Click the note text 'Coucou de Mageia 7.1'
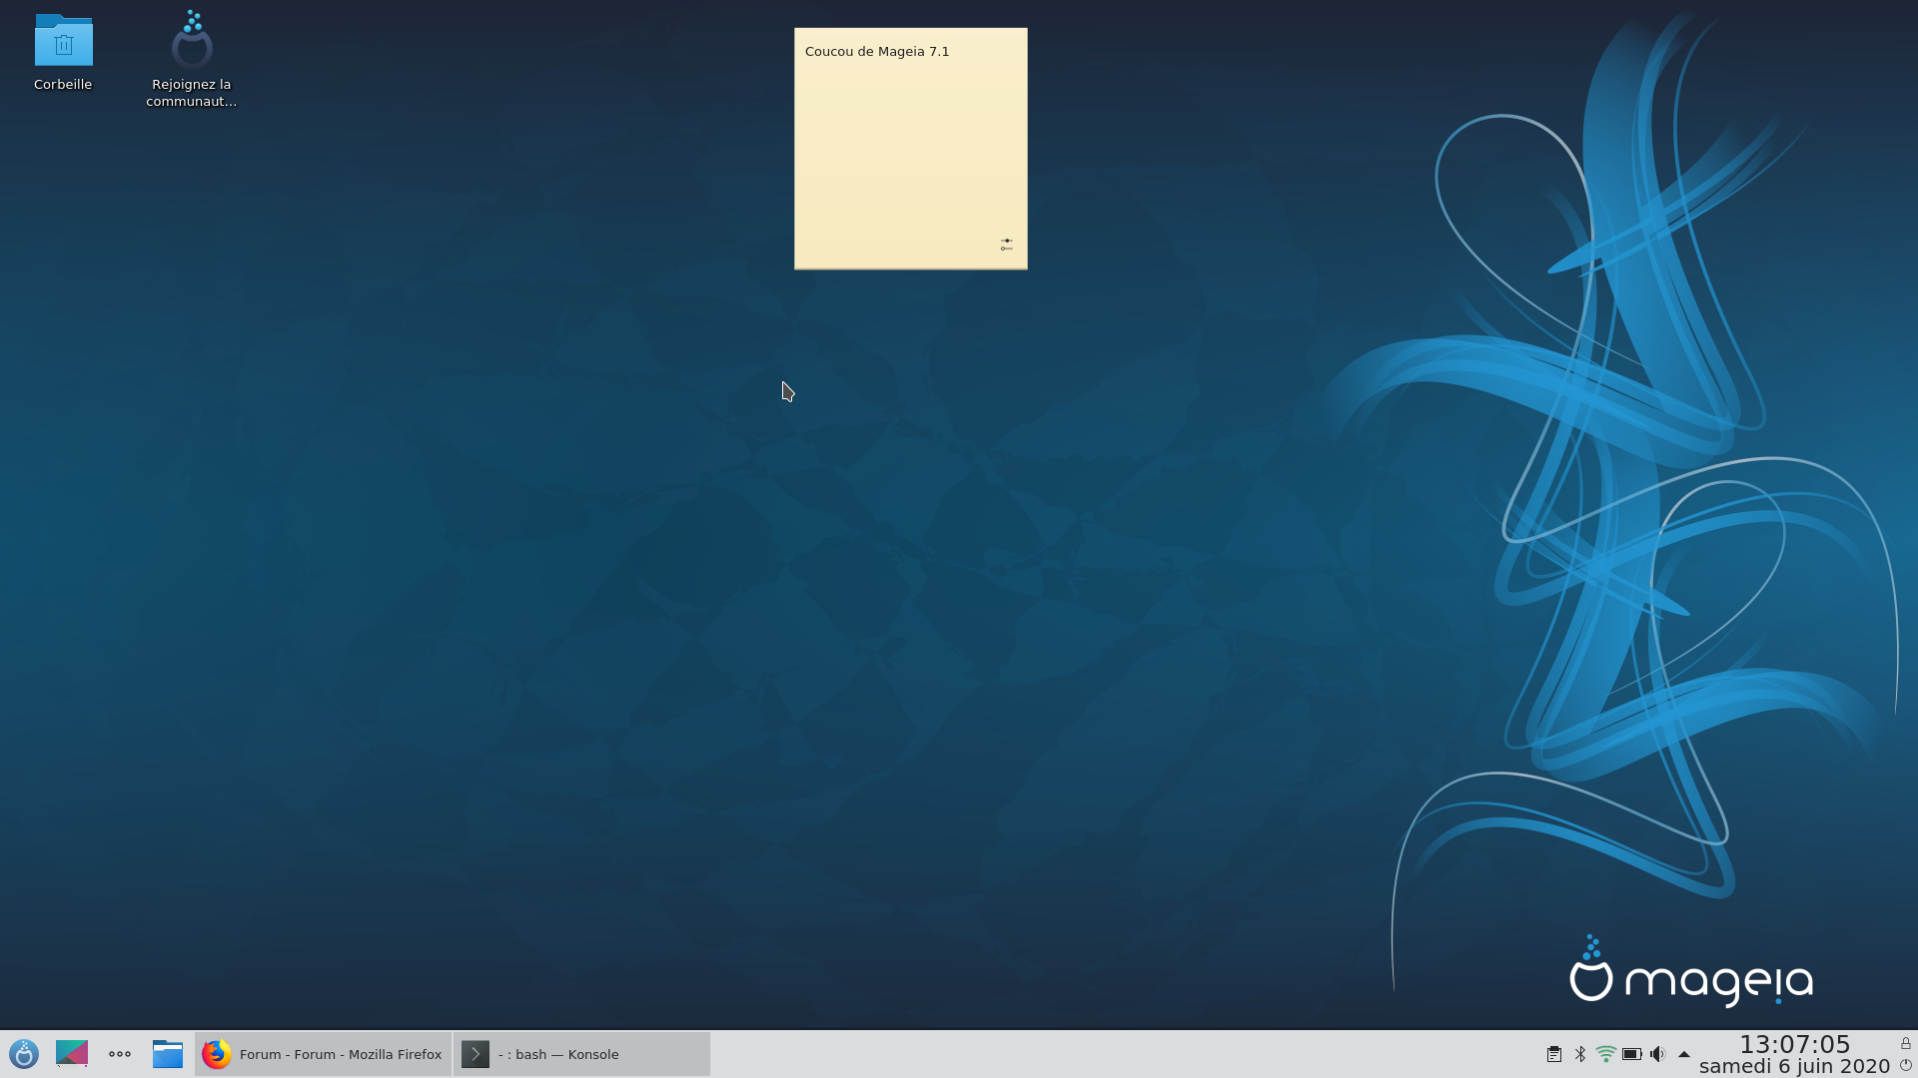The image size is (1918, 1078). [877, 52]
